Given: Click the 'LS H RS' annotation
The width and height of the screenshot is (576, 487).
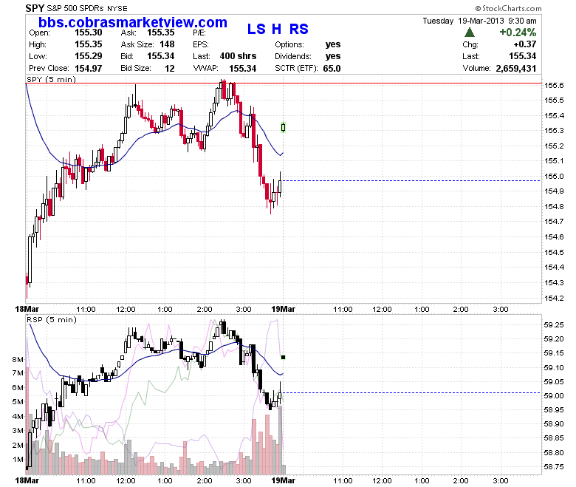Looking at the screenshot, I should tap(278, 29).
